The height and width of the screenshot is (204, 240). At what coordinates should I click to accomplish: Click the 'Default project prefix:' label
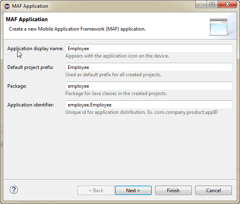(30, 67)
